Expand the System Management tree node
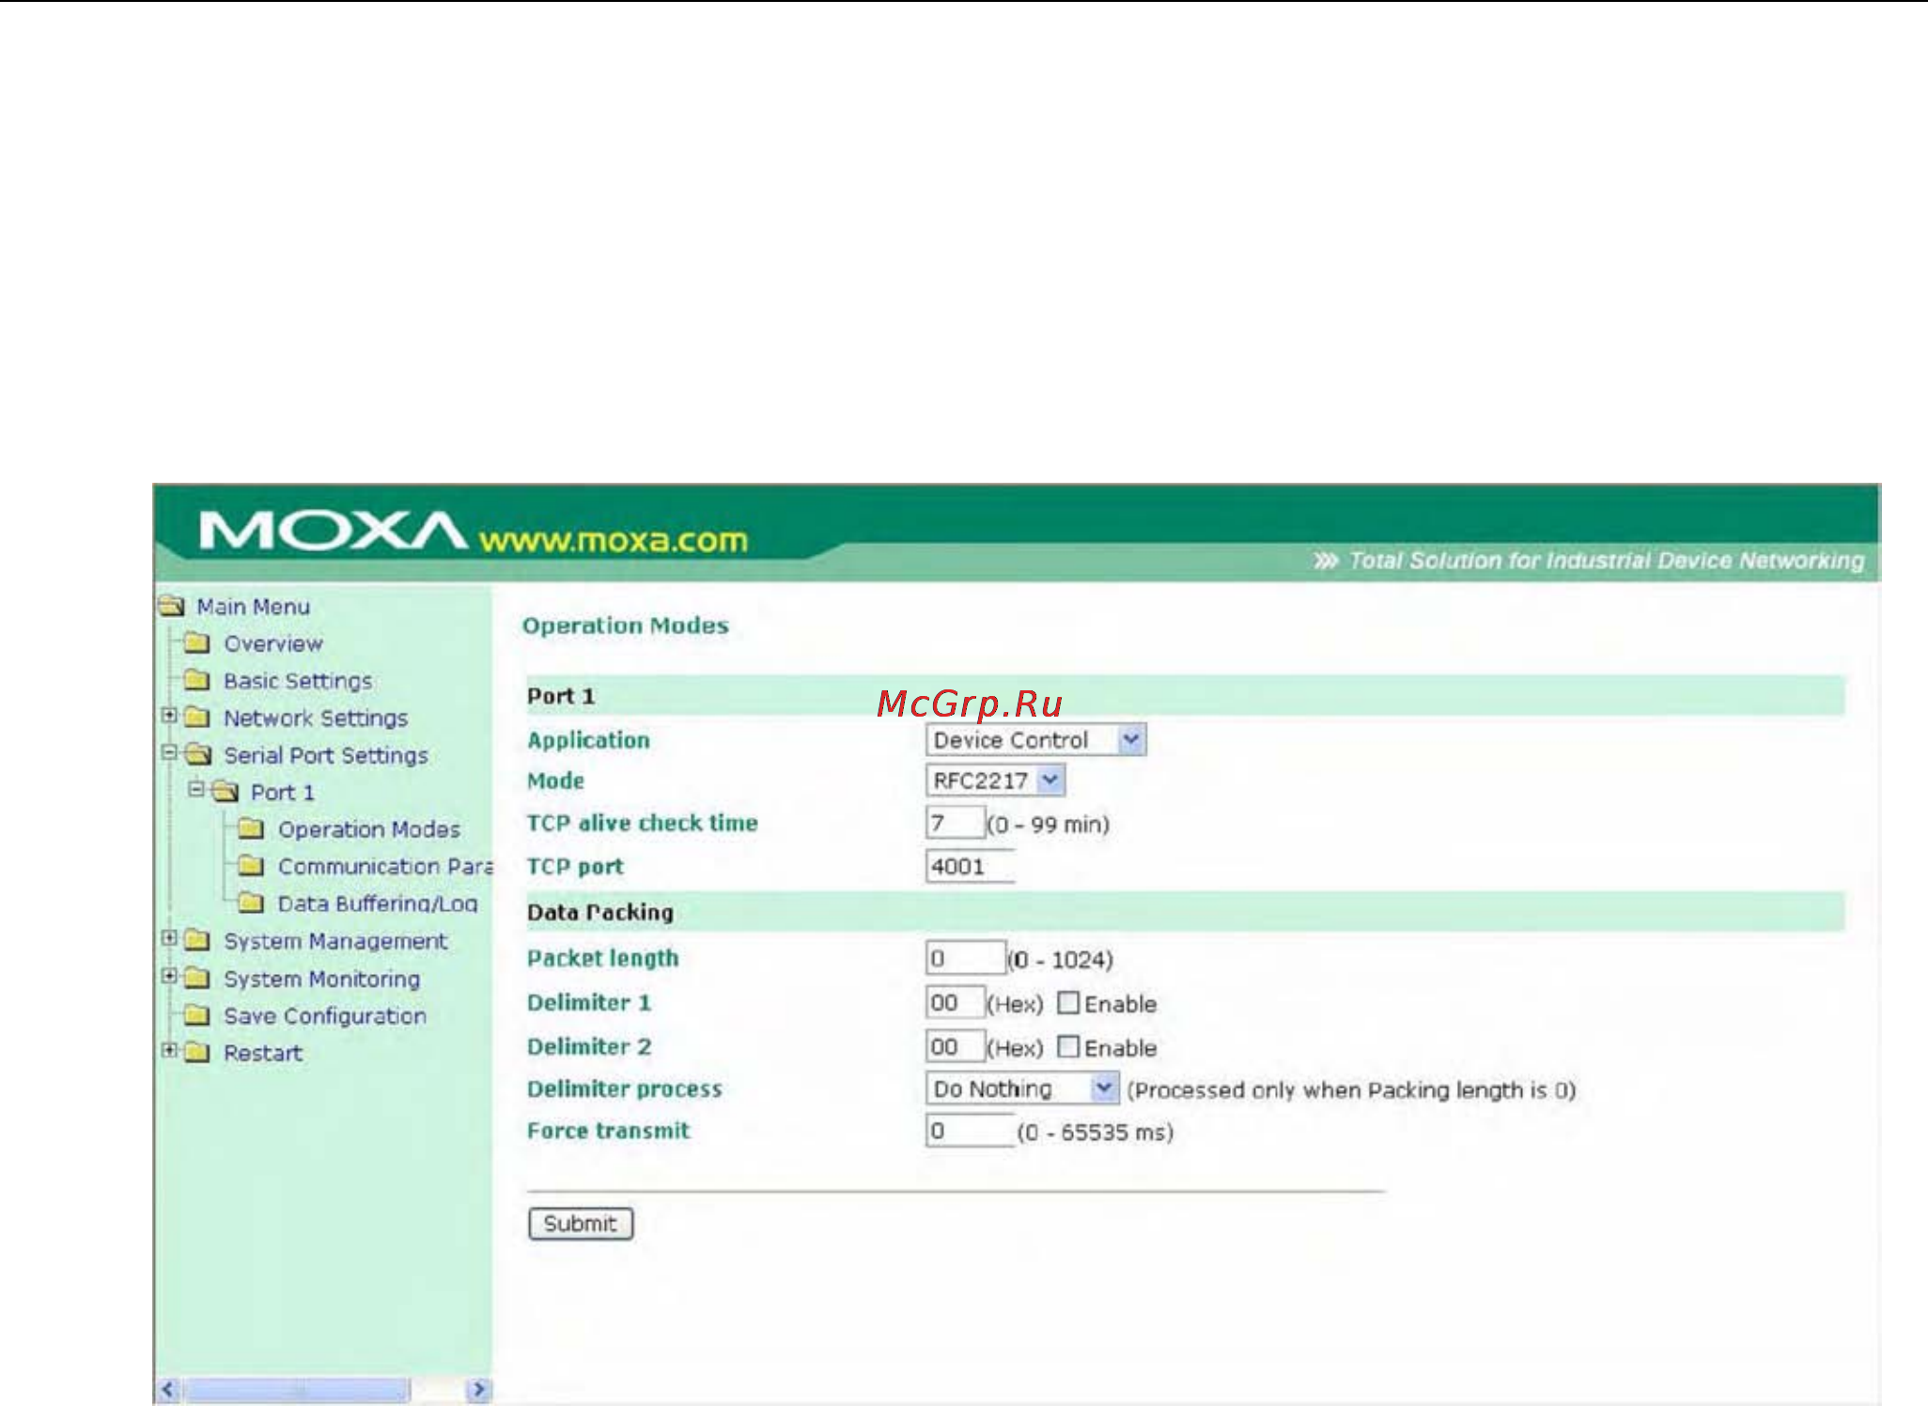1928x1406 pixels. point(169,938)
